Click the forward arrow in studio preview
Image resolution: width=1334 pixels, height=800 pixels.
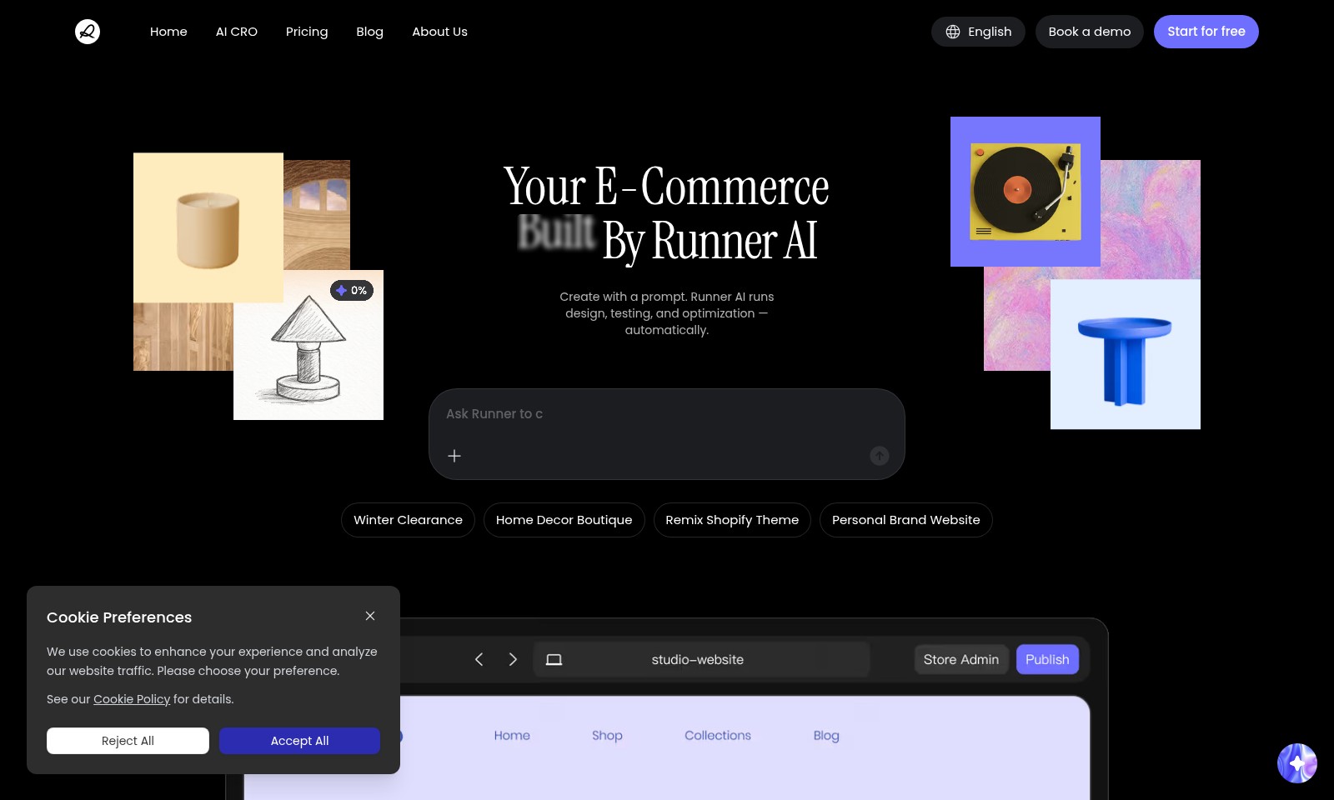coord(513,659)
